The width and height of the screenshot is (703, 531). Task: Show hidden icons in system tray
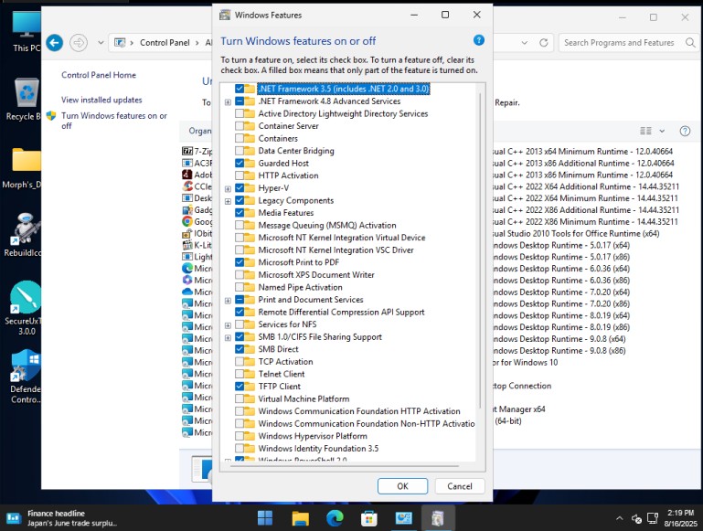tap(619, 518)
